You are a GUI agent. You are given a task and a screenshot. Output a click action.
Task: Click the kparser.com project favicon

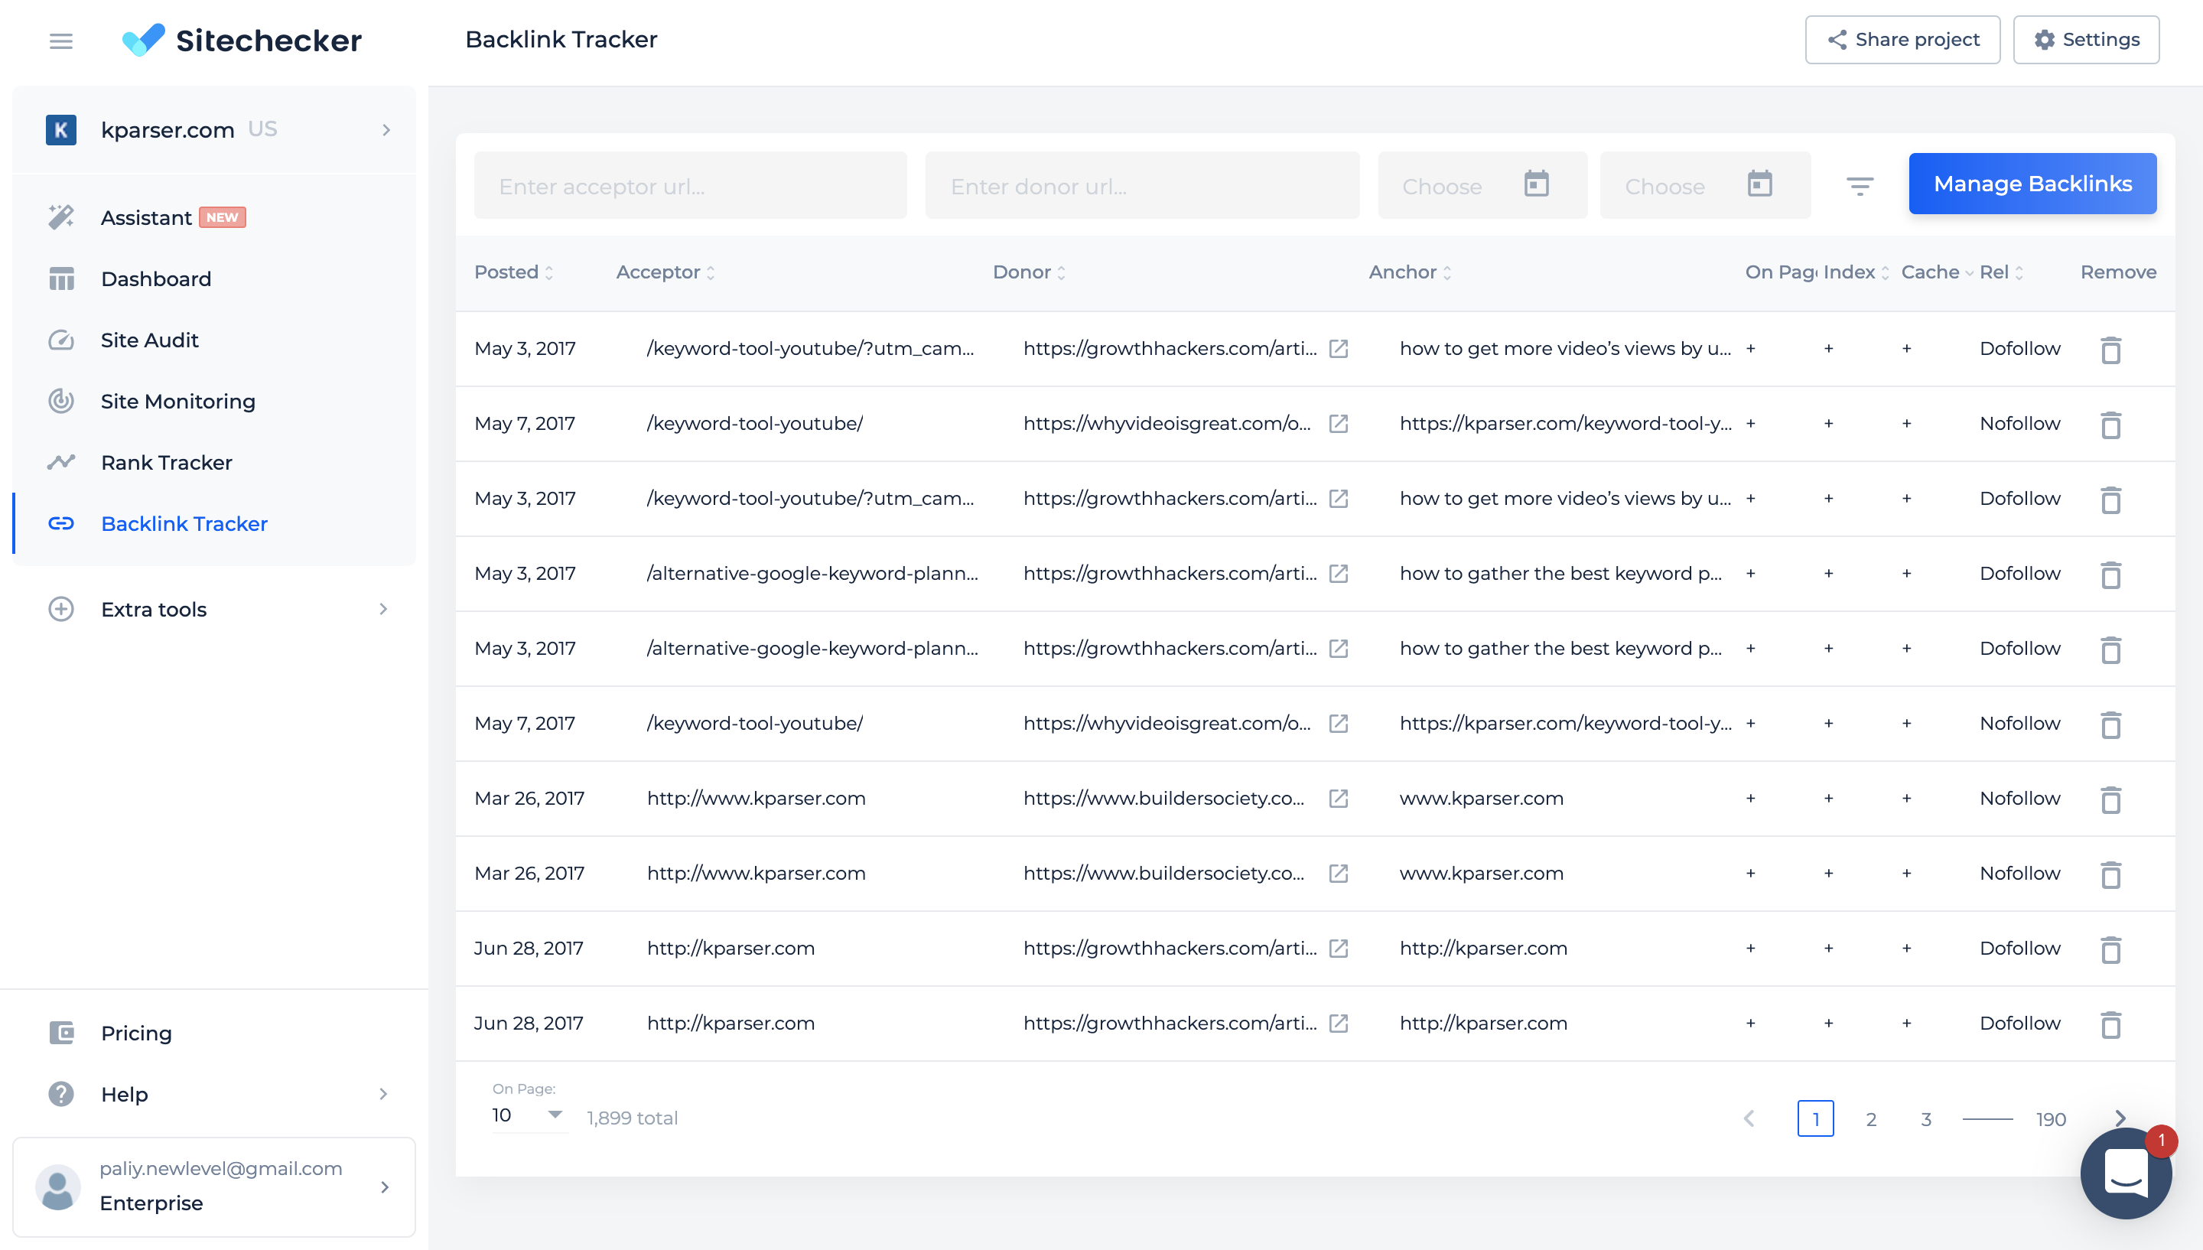tap(61, 129)
